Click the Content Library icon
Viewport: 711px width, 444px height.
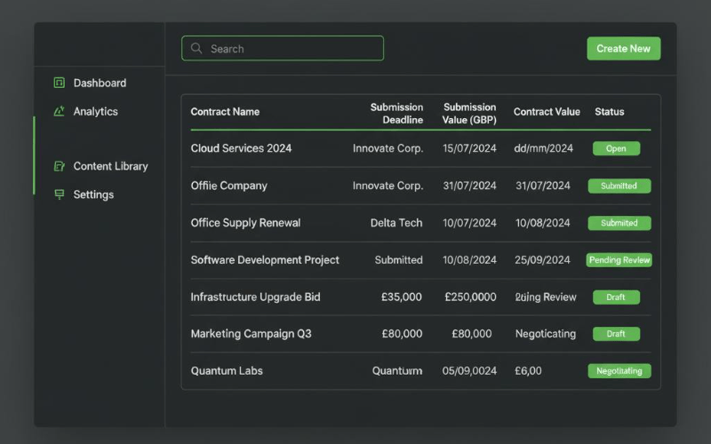(59, 166)
